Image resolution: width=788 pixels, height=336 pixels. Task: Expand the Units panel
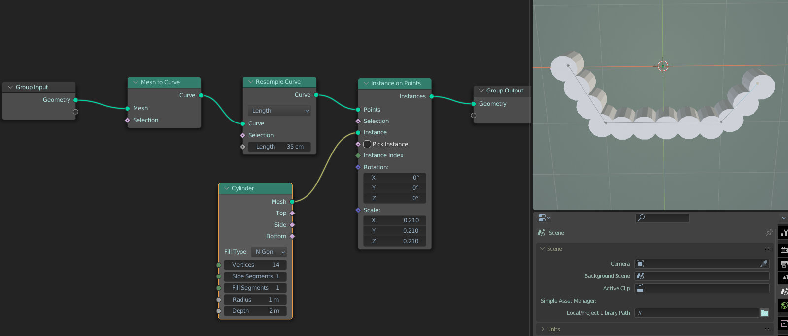tap(553, 329)
